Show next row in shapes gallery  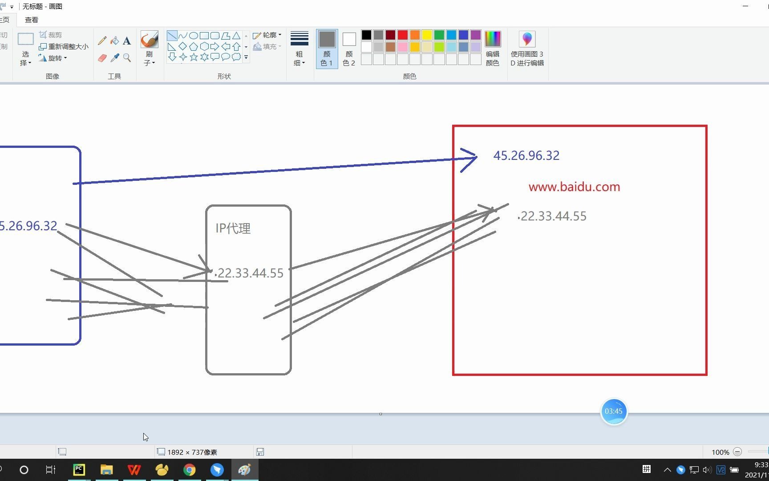(246, 46)
